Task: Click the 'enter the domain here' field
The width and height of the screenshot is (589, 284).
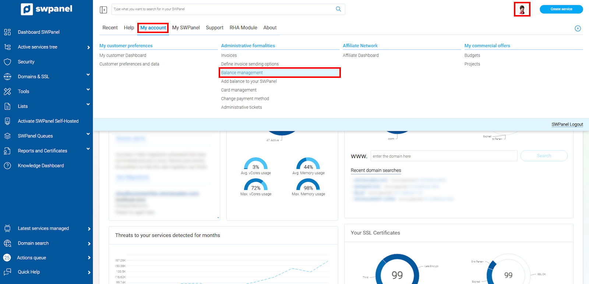Action: tap(444, 156)
